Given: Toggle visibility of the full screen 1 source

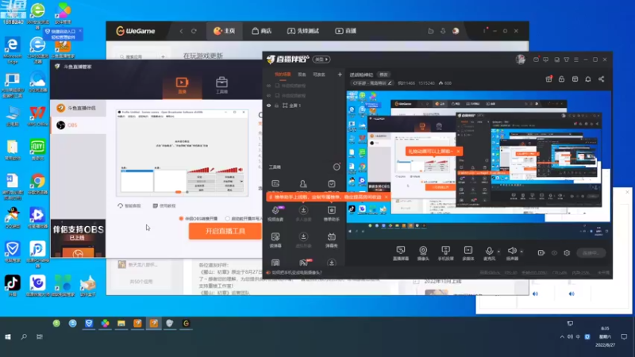Looking at the screenshot, I should click(x=268, y=106).
